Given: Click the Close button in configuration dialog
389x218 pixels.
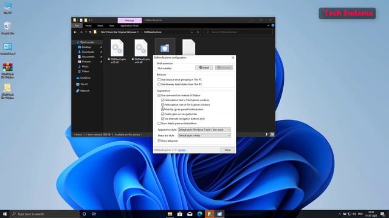Looking at the screenshot, I should (227, 150).
